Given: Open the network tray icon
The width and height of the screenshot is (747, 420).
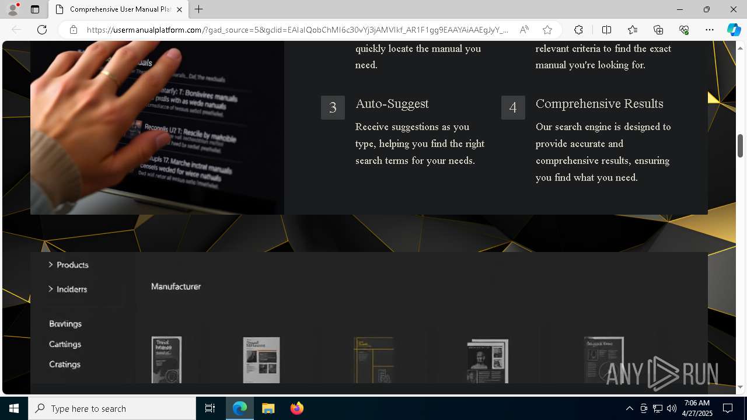Looking at the screenshot, I should pos(658,408).
